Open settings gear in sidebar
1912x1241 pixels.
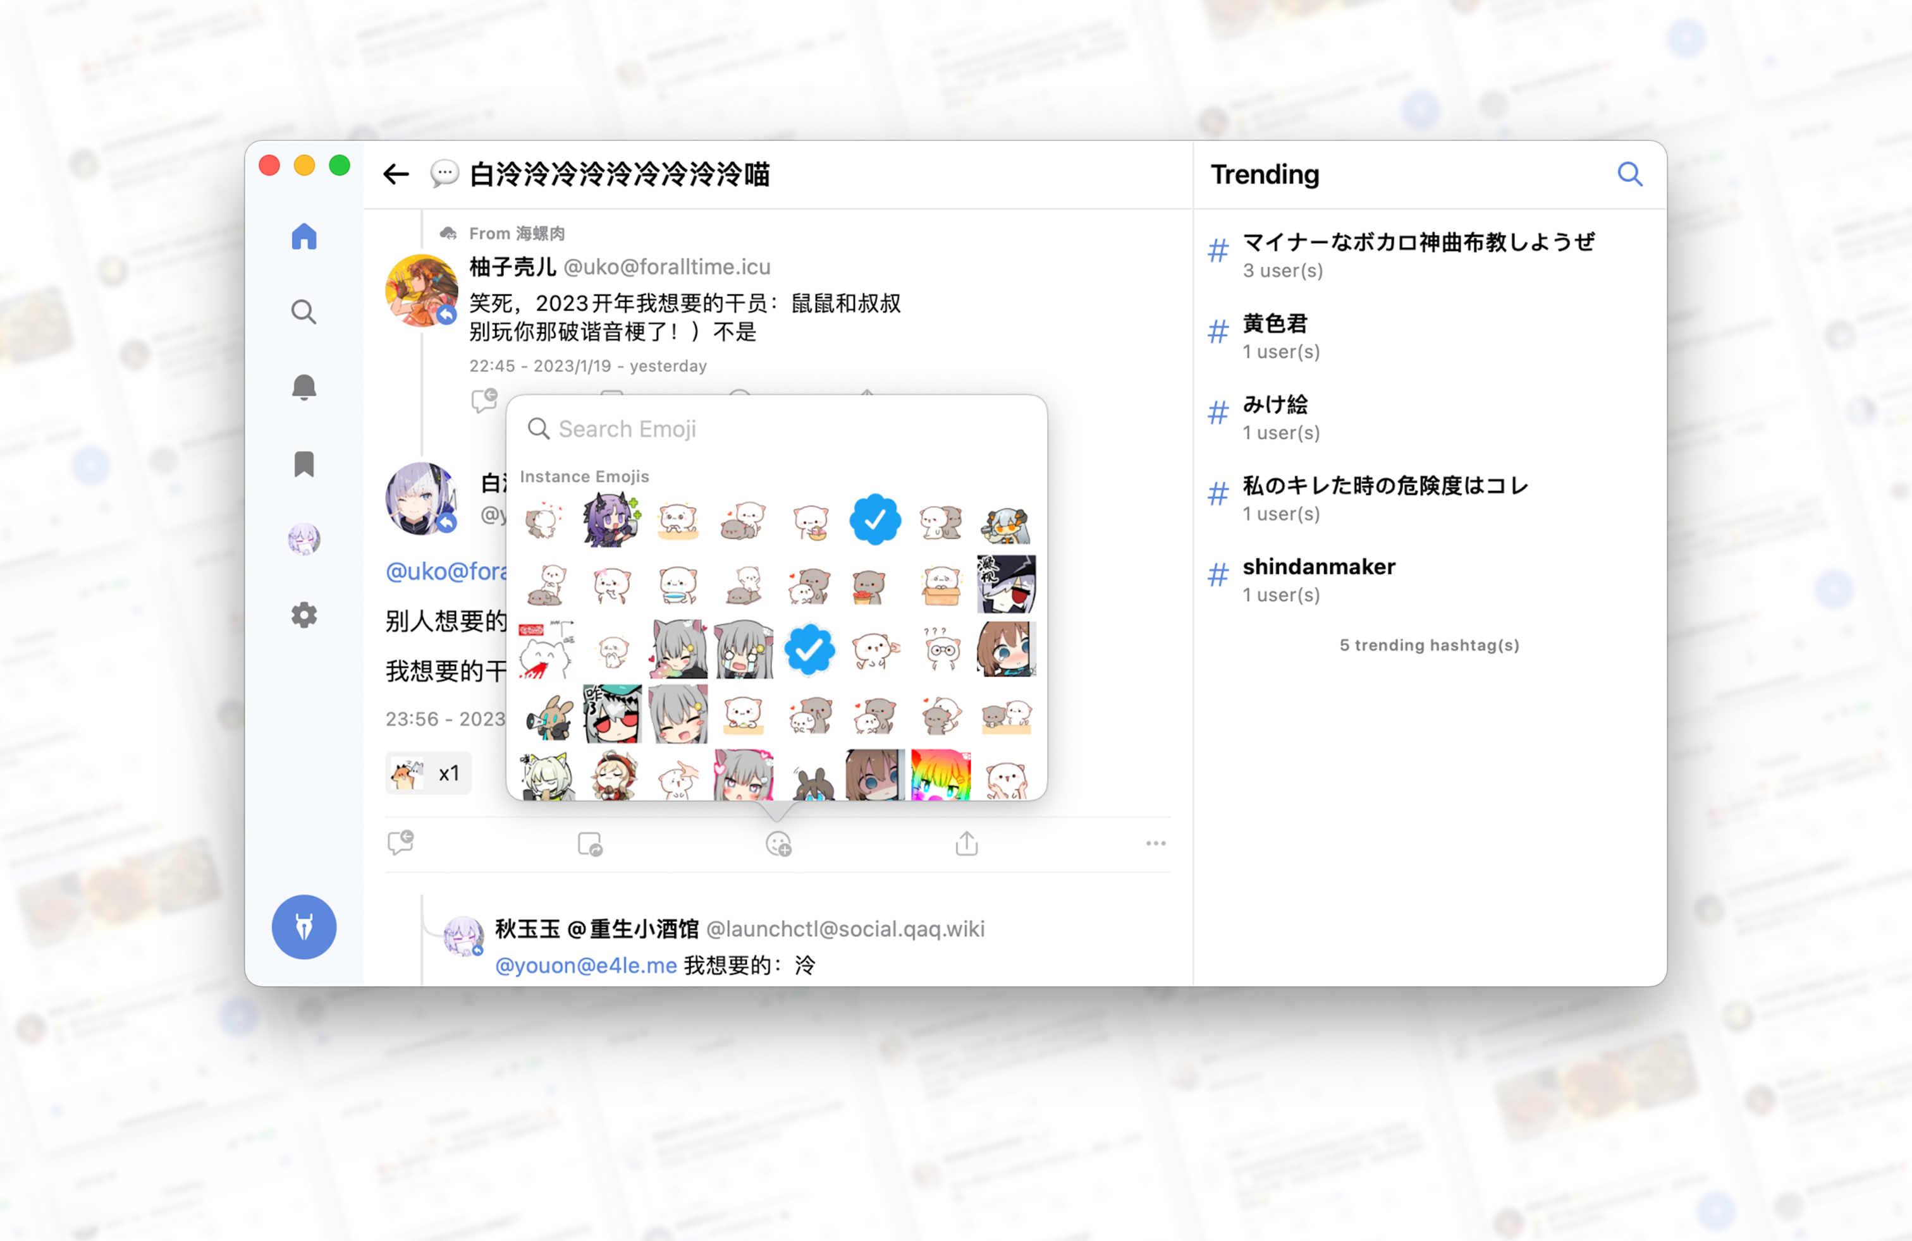coord(303,615)
